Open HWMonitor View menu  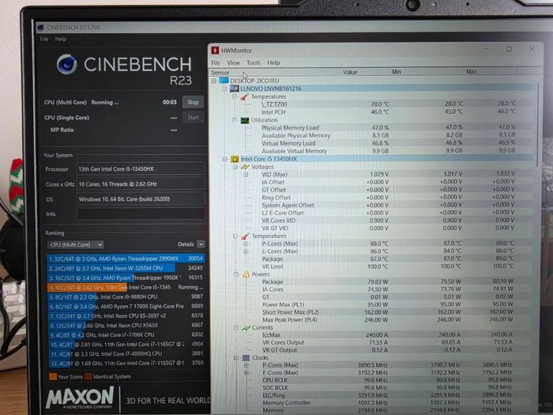click(233, 62)
